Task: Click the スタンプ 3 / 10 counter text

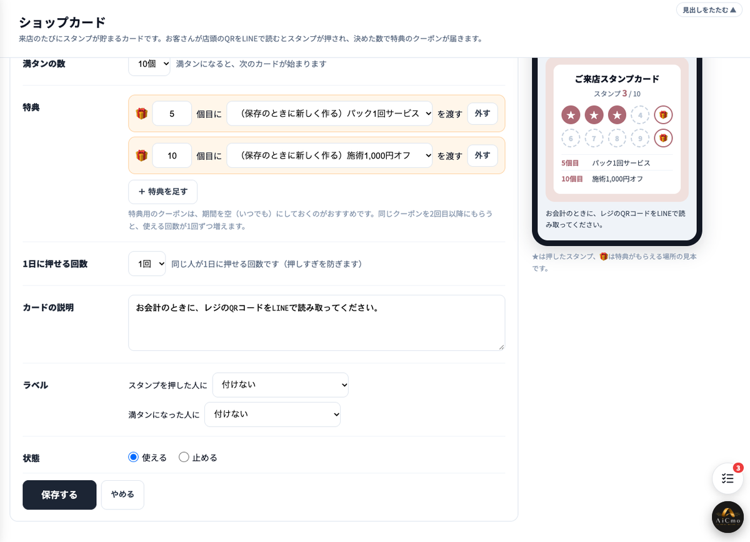Action: coord(617,94)
